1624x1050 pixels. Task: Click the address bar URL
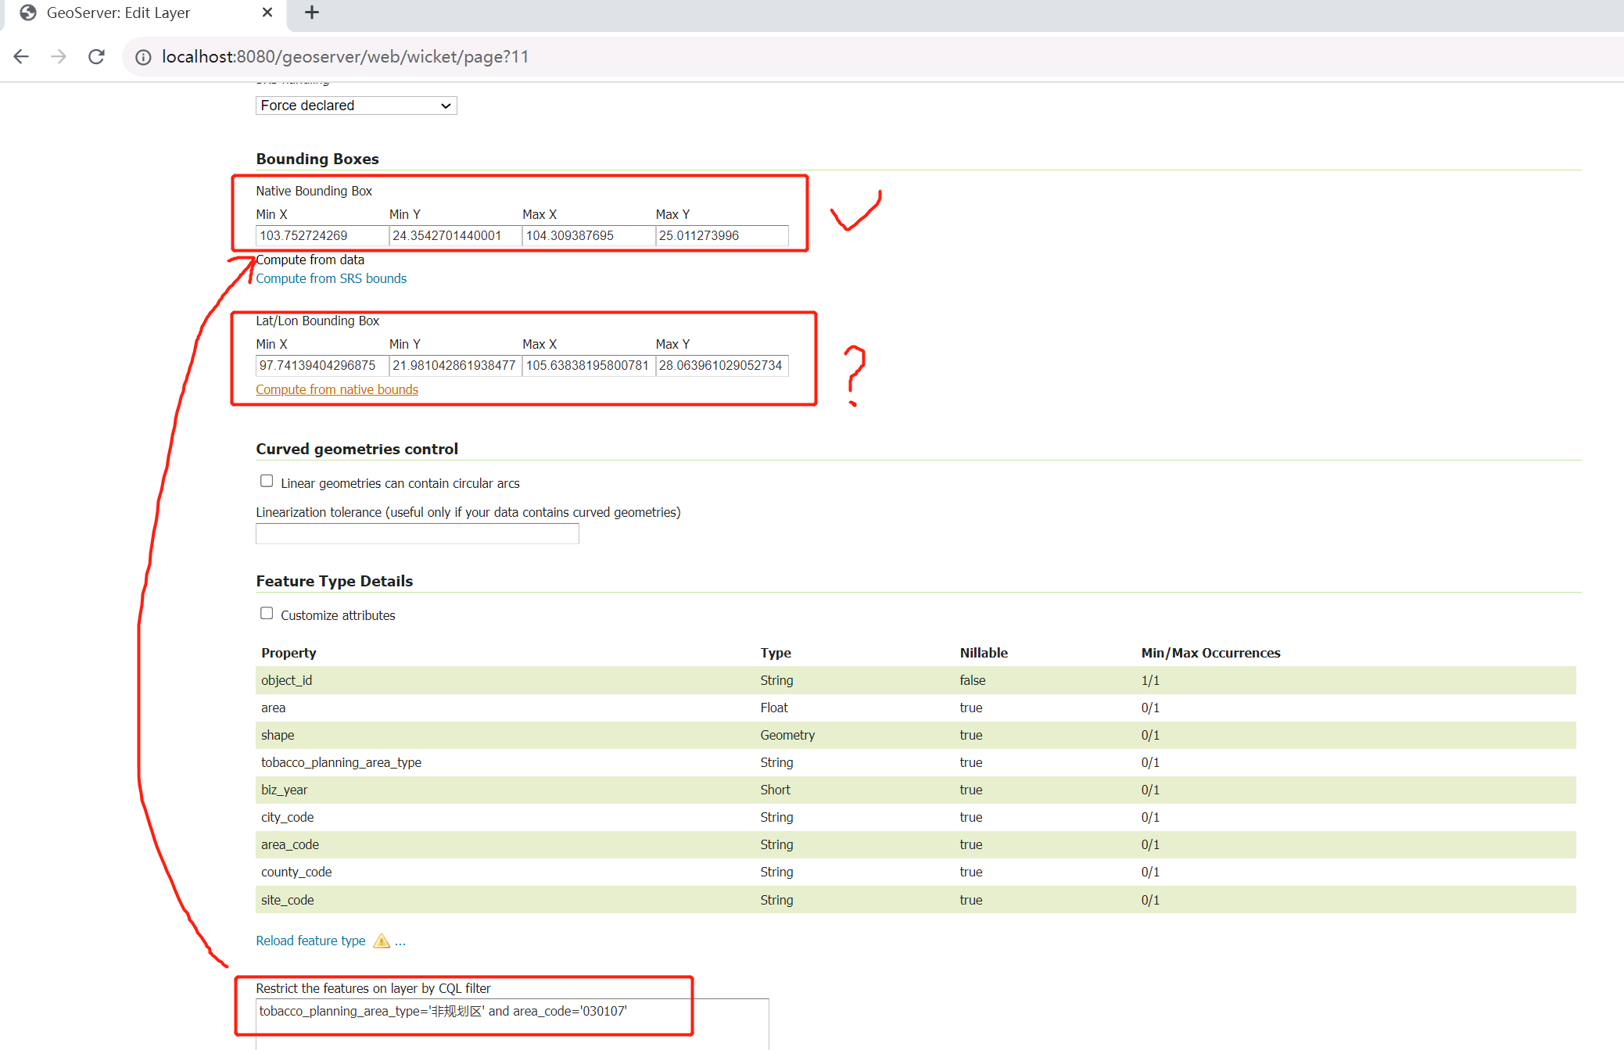coord(345,57)
